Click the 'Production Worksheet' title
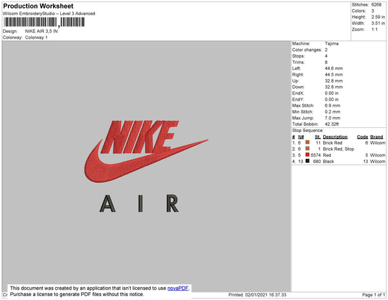The width and height of the screenshot is (388, 300). click(38, 6)
